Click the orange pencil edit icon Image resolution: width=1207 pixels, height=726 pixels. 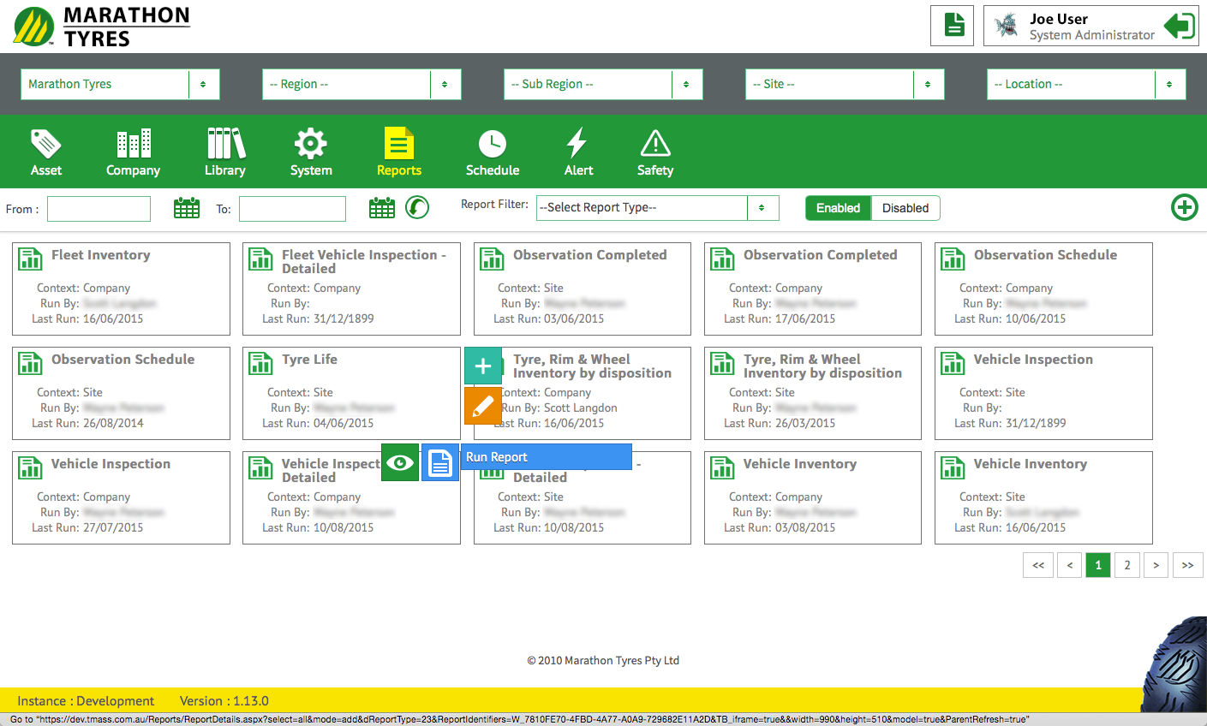tap(482, 406)
